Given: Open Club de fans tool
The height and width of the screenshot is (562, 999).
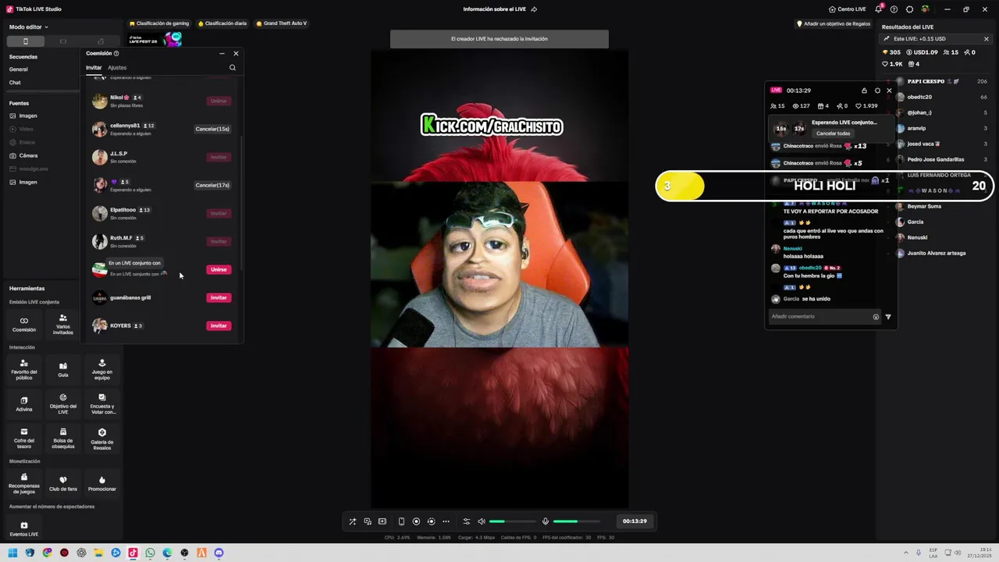Looking at the screenshot, I should click(x=63, y=483).
